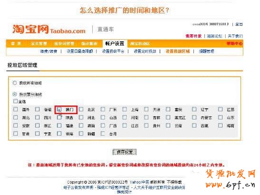Open 设置定时投放 submenu item

(x=145, y=51)
